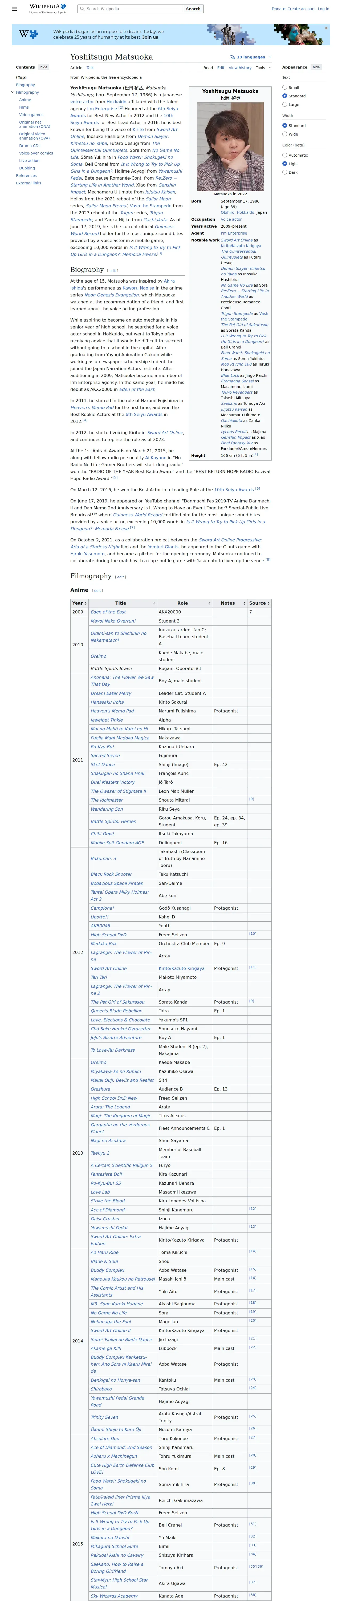The image size is (342, 1601).
Task: Choose Dark color mode
Action: (285, 172)
